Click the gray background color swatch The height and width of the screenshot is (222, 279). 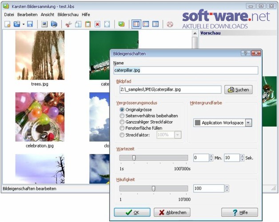198,123
